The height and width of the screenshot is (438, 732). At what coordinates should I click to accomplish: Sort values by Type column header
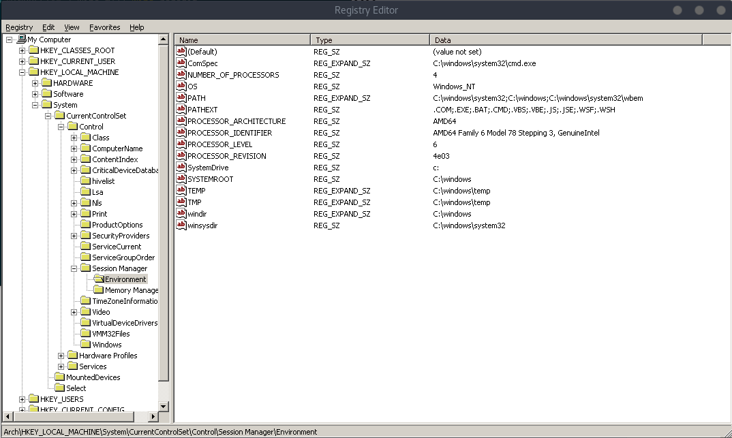tap(369, 40)
